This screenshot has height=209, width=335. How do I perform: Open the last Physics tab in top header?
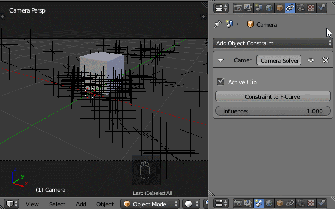coord(321,8)
